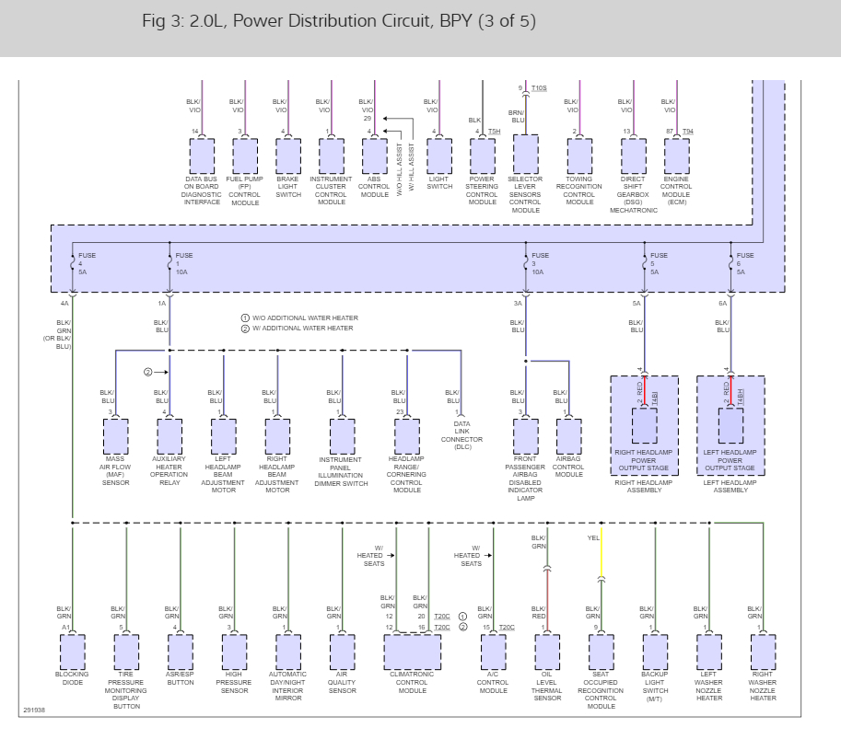This screenshot has width=841, height=739.
Task: Select 'LEFT HEADLAMP BEAM ADJUSTMENT MOTOR' label
Action: coord(223,475)
